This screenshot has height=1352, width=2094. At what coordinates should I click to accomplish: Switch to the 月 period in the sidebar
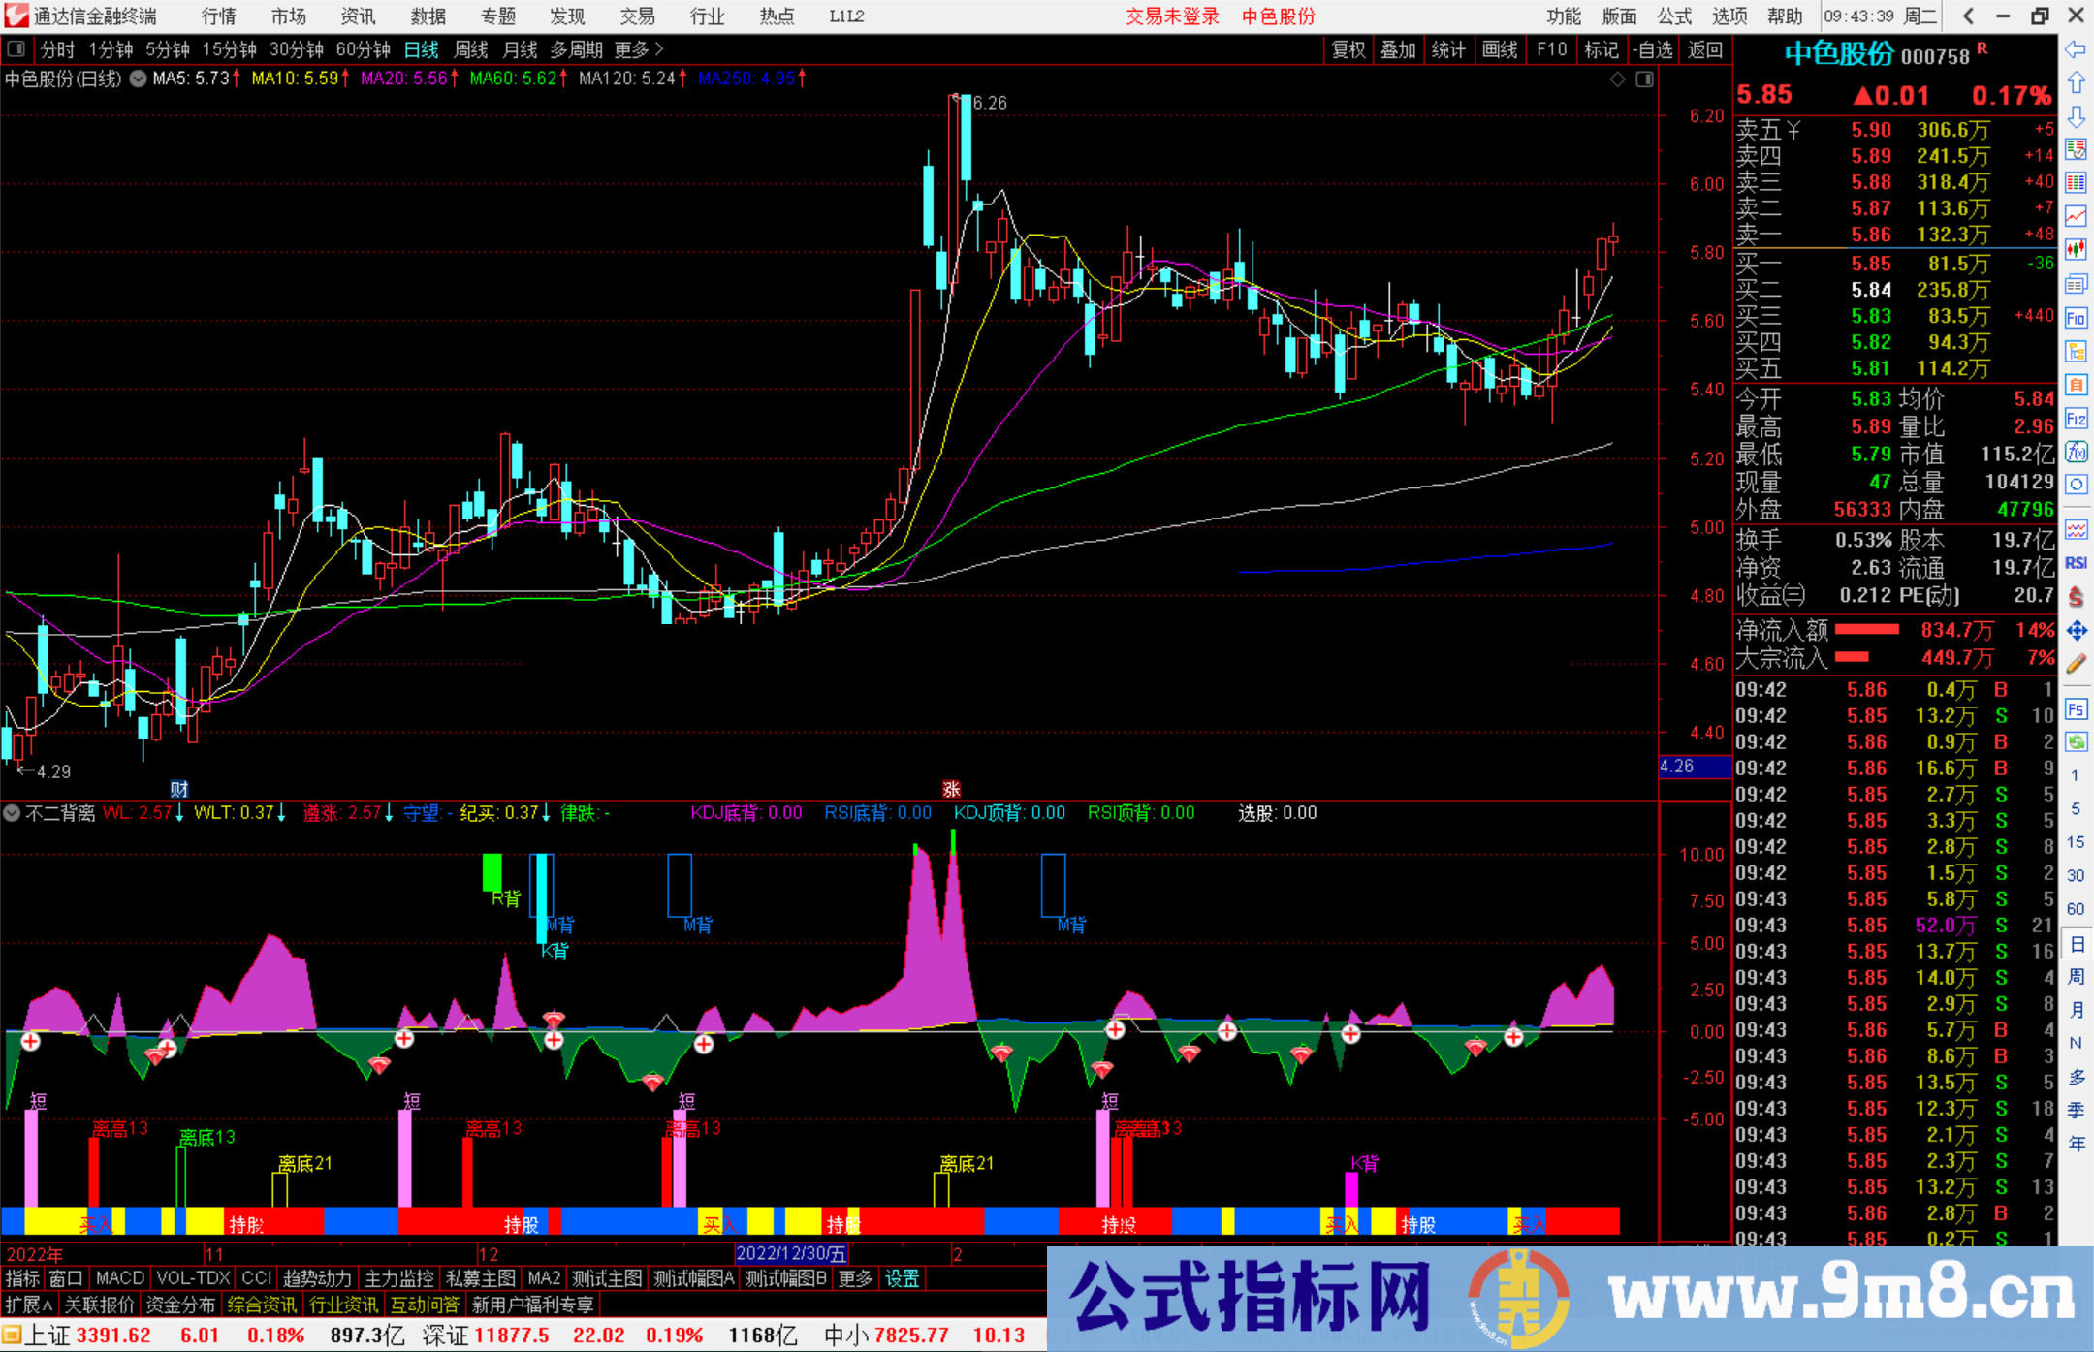(x=2076, y=1010)
